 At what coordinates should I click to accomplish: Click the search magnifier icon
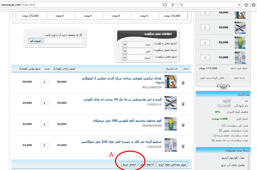tap(182, 5)
